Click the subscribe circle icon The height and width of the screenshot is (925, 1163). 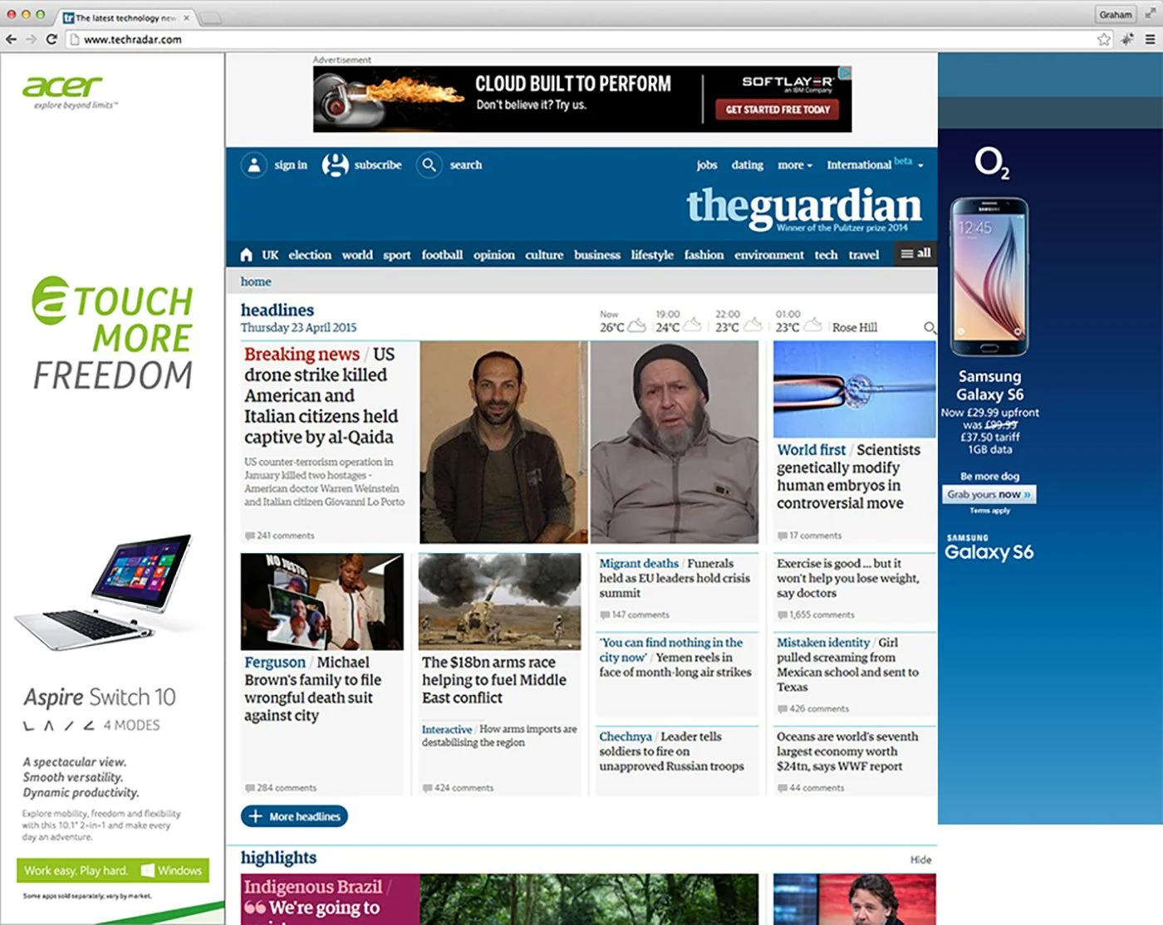click(x=335, y=164)
